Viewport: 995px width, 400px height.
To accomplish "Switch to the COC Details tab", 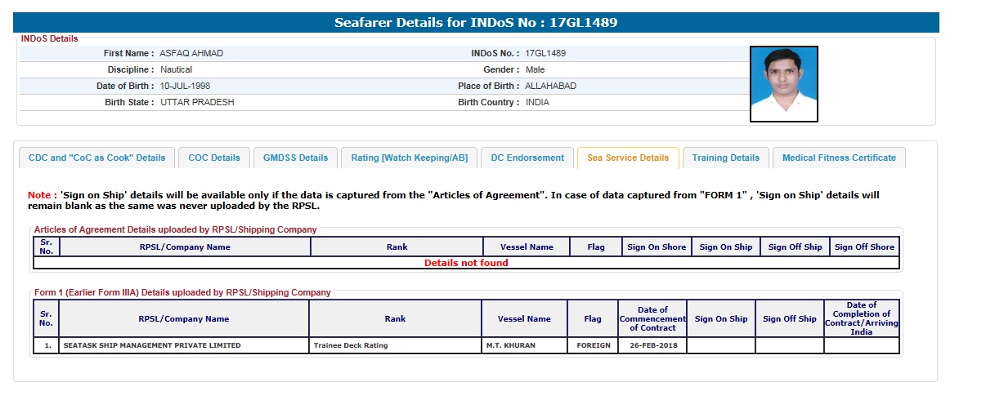I will 214,158.
